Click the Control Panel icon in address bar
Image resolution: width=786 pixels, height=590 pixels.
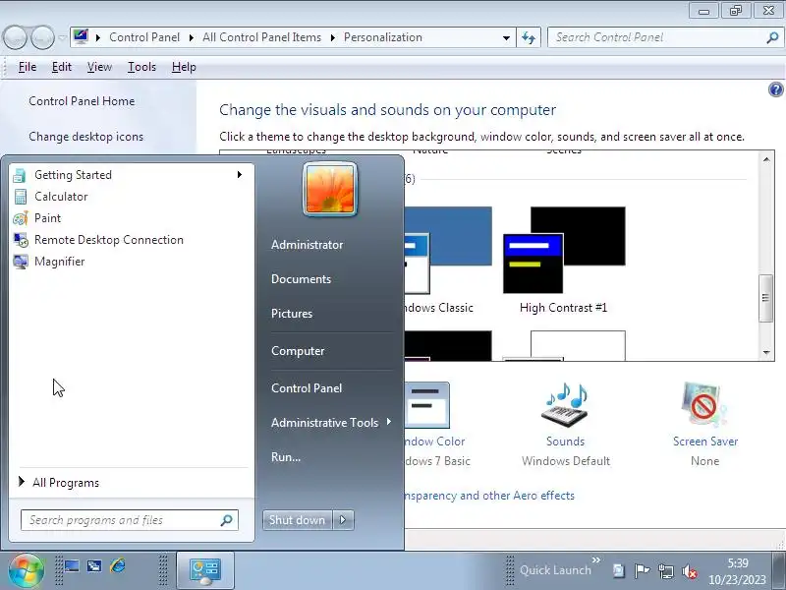(x=81, y=37)
